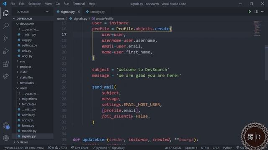Open the View menu
268x150 pixels.
coord(49,4)
